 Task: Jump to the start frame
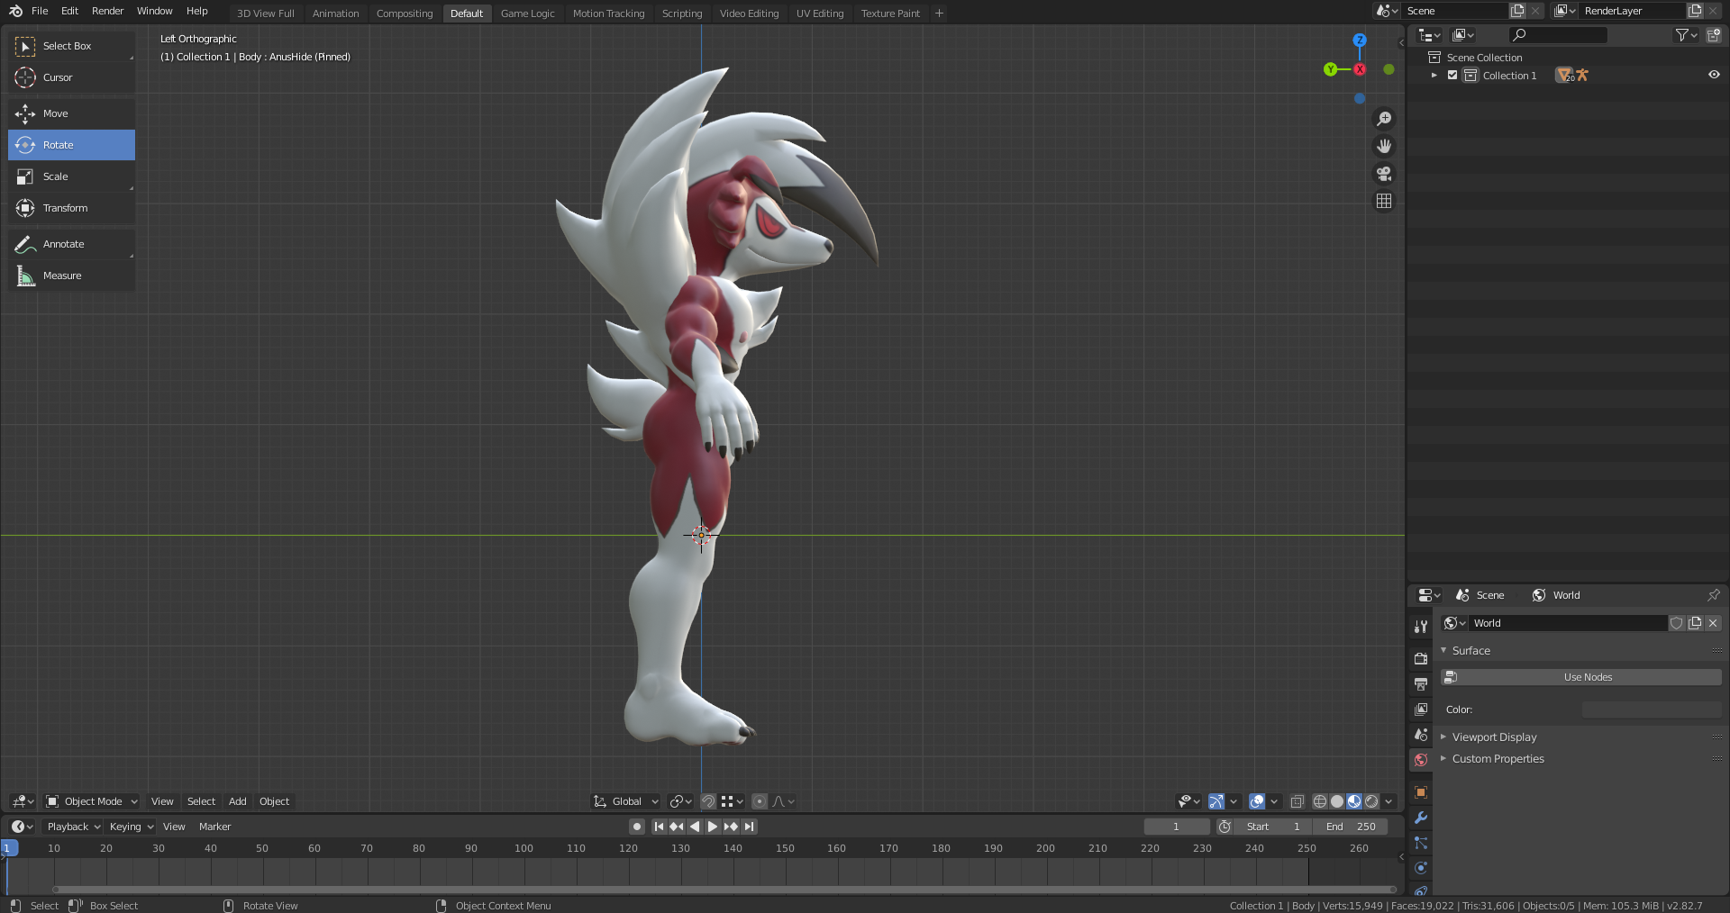coord(659,827)
